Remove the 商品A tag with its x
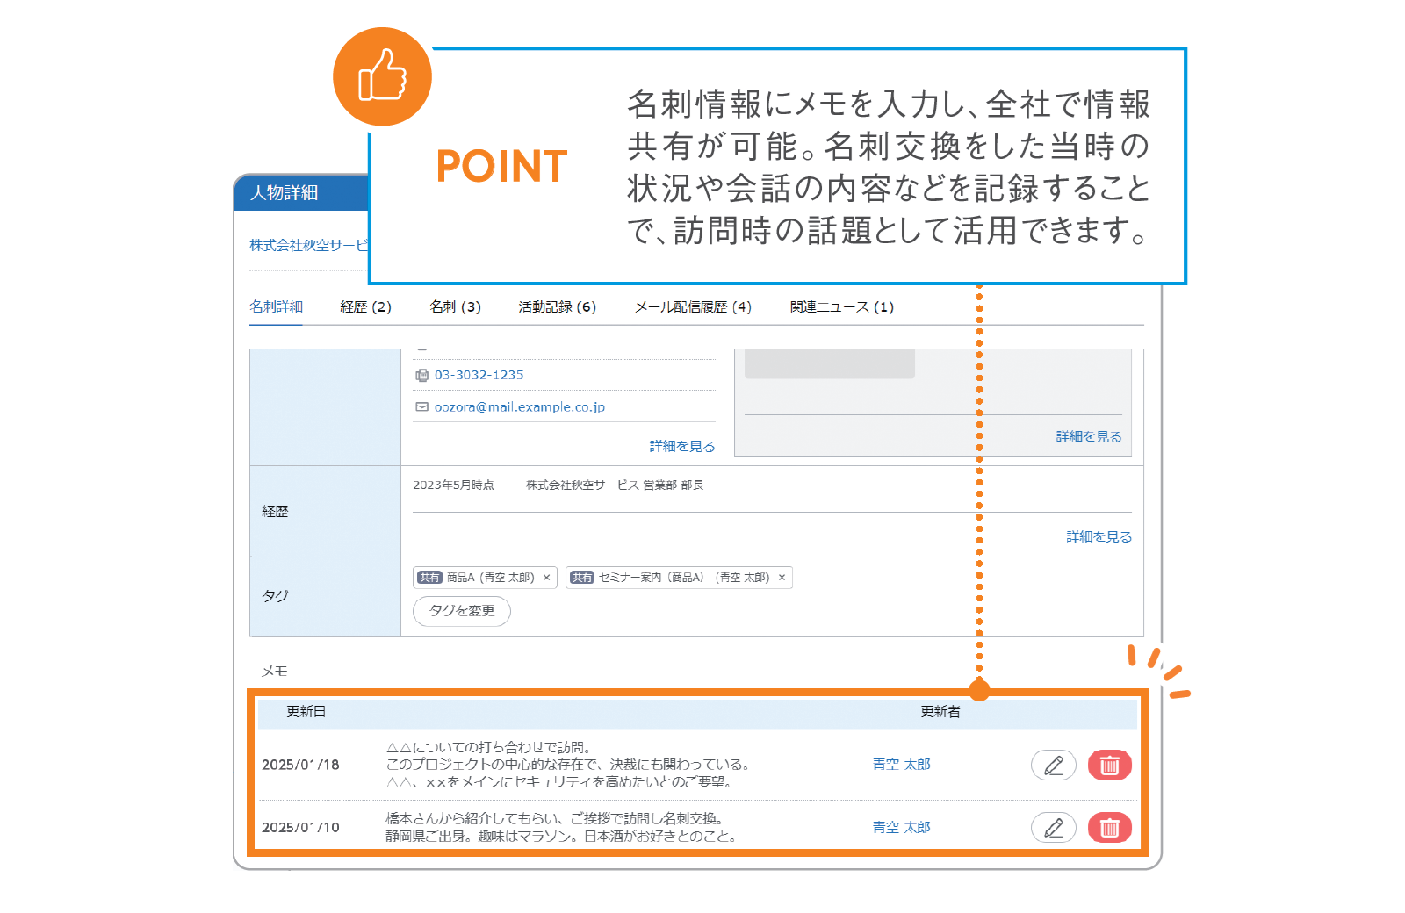Image resolution: width=1405 pixels, height=913 pixels. (x=546, y=578)
